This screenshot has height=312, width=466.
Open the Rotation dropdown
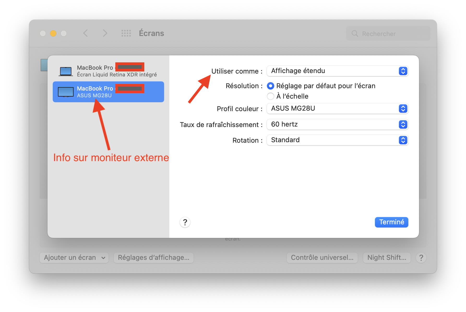point(337,140)
